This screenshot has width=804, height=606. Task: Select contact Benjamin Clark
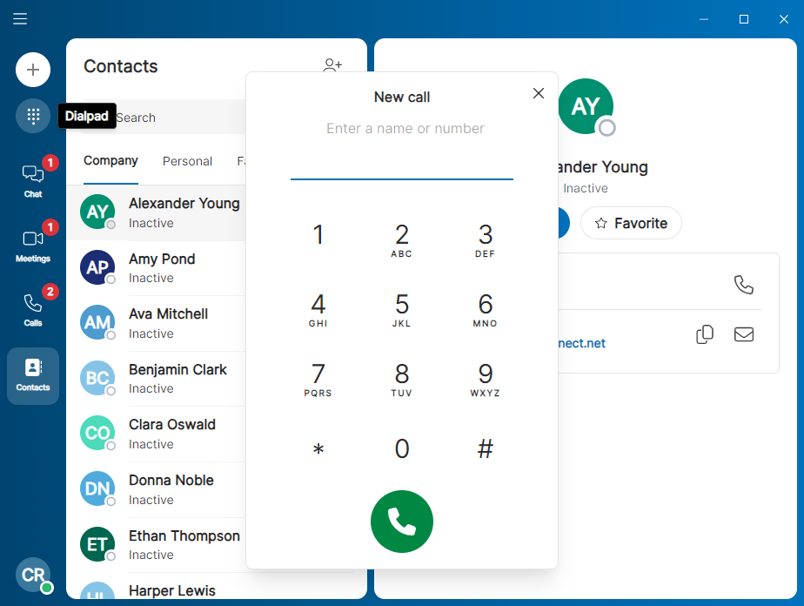157,379
